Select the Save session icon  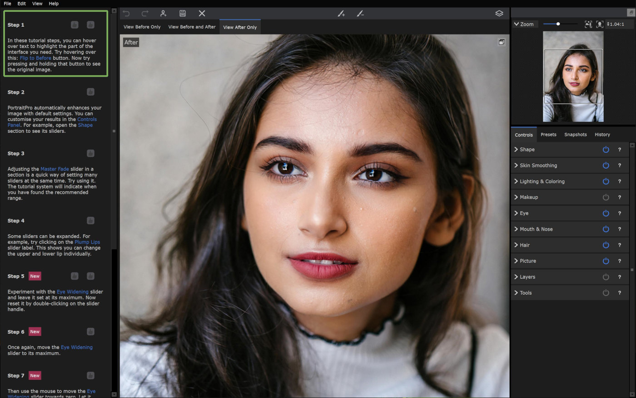coord(182,13)
